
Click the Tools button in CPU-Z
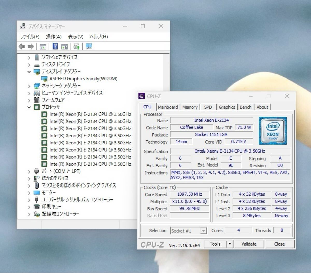215,244
